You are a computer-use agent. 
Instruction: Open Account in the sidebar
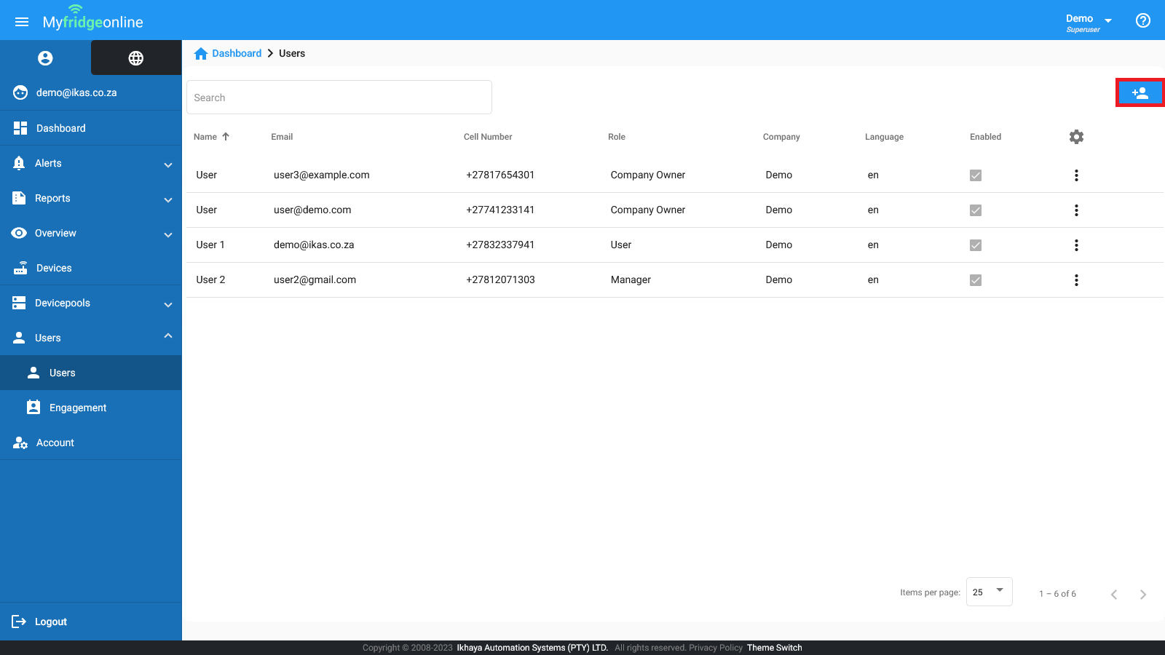90,442
